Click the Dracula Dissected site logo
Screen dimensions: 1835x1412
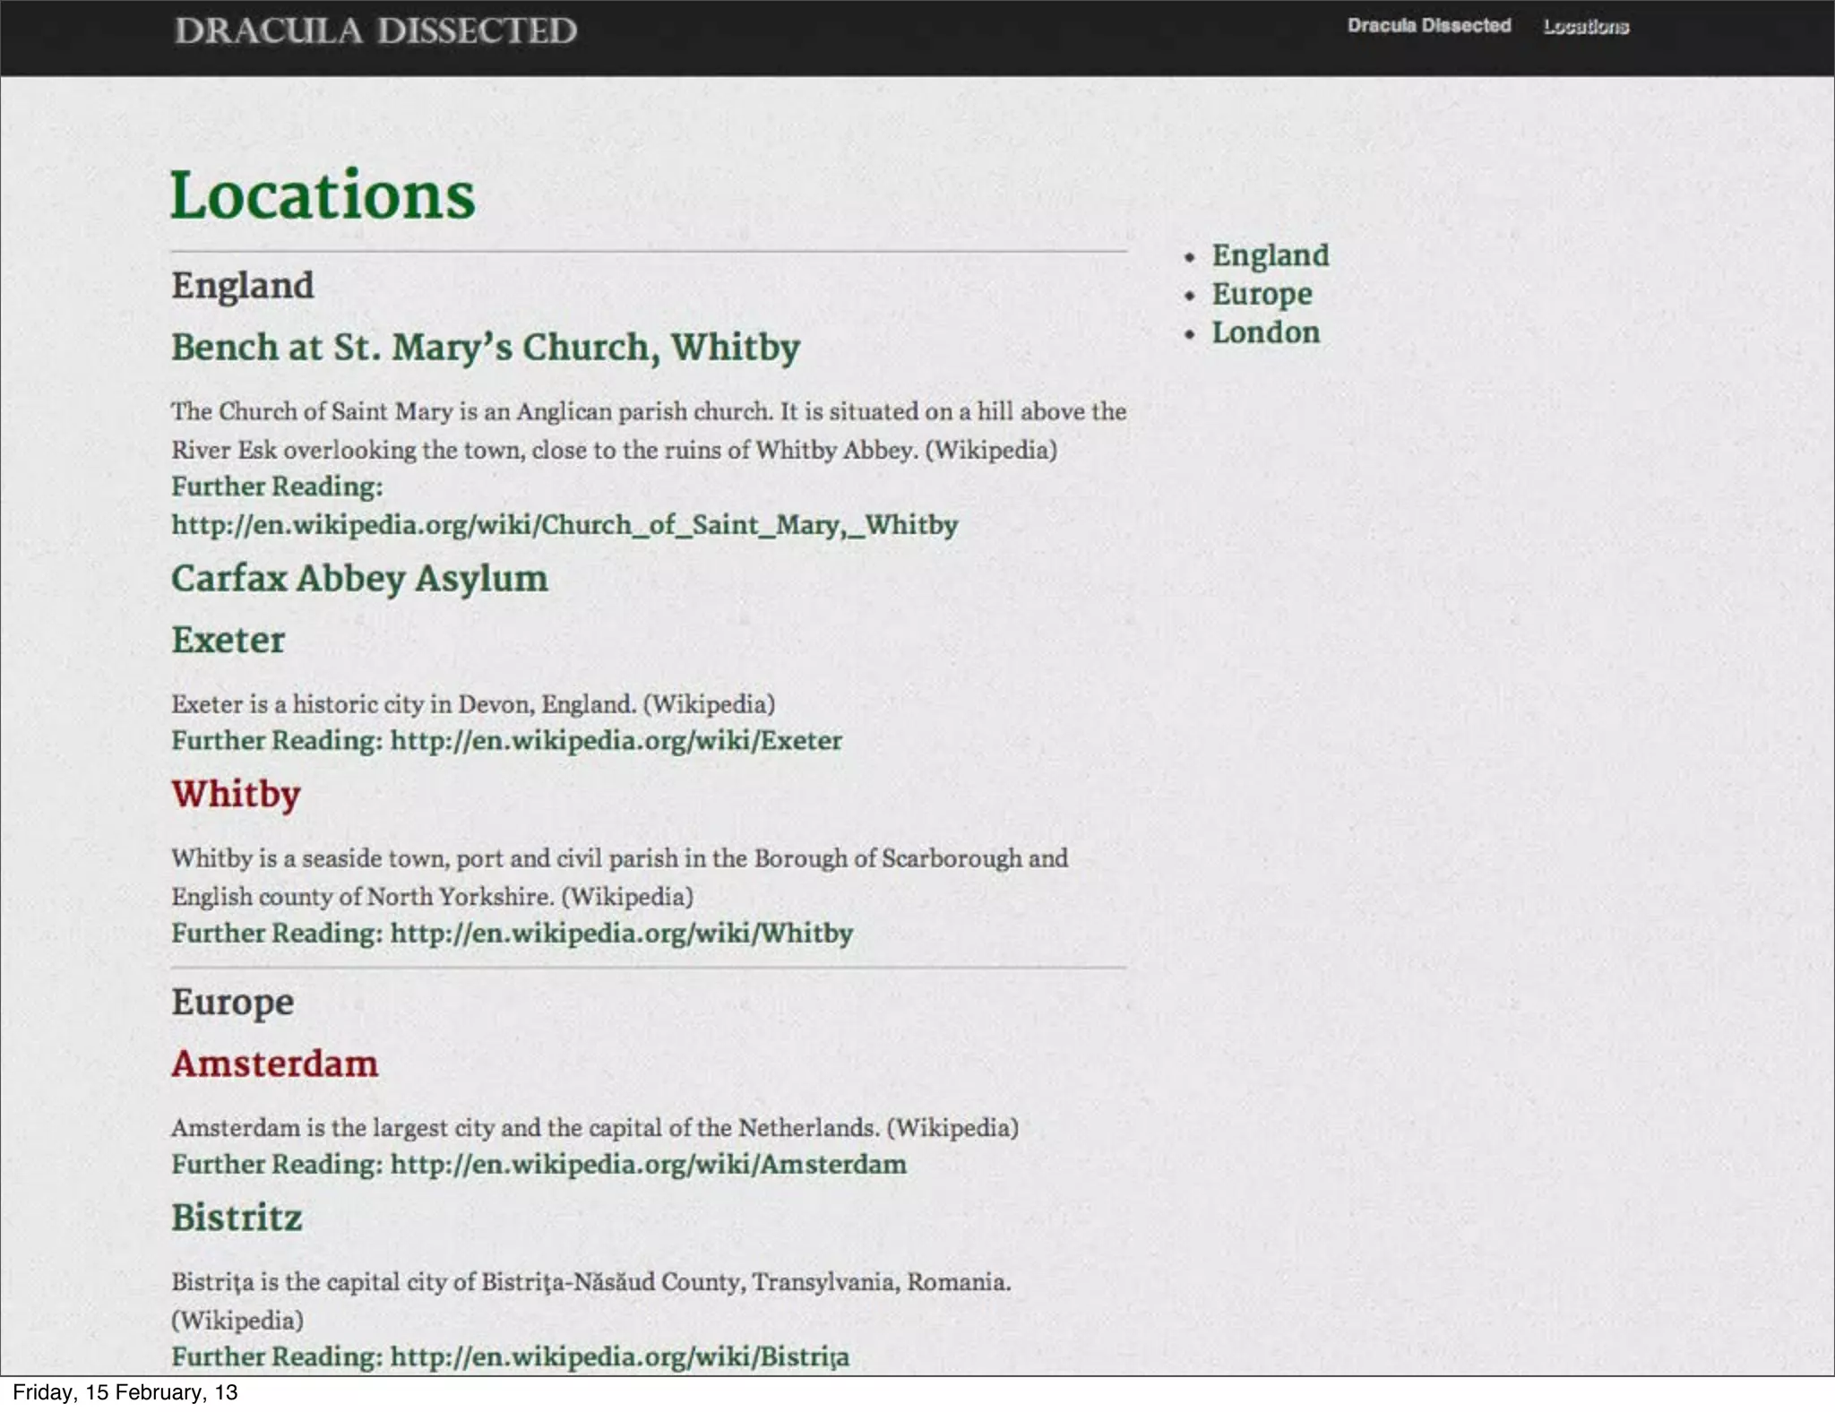[x=375, y=31]
